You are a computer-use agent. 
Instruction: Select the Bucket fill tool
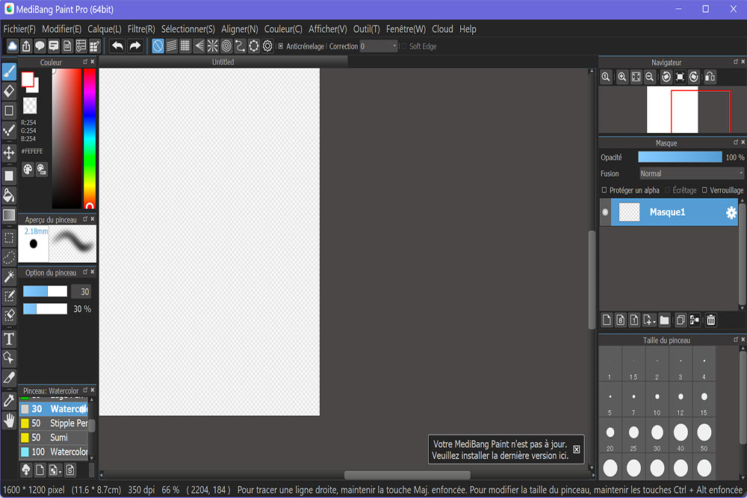[x=9, y=195]
